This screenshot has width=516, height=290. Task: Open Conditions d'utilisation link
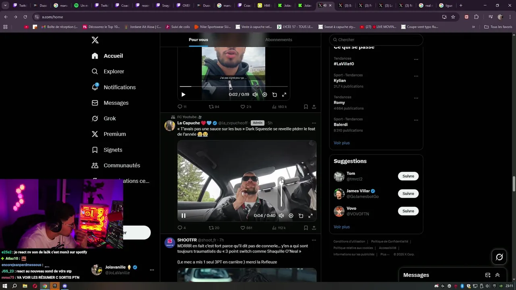pyautogui.click(x=349, y=242)
